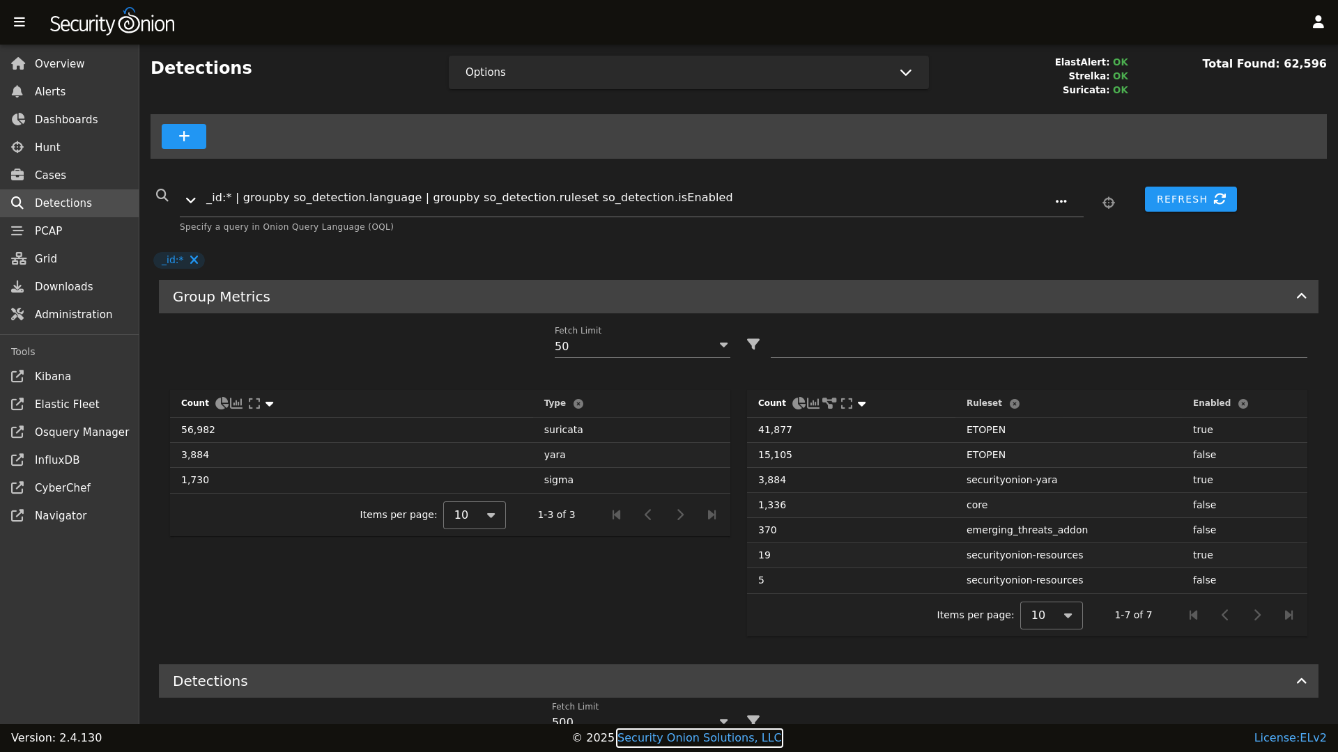Click the REFRESH button
The width and height of the screenshot is (1338, 752).
1190,199
